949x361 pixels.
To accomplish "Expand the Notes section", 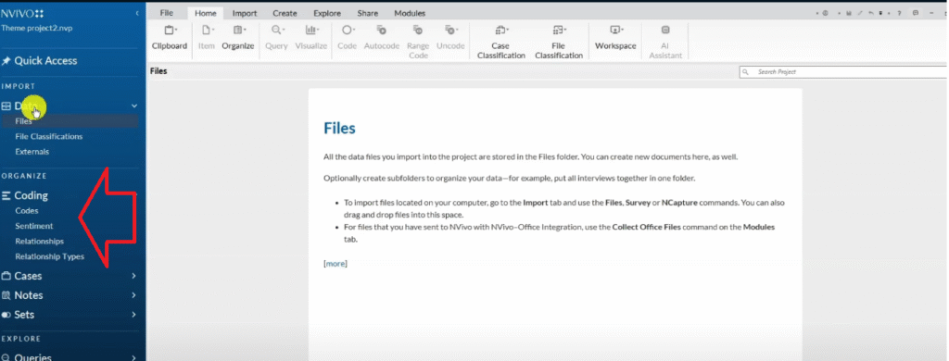I will (x=133, y=295).
